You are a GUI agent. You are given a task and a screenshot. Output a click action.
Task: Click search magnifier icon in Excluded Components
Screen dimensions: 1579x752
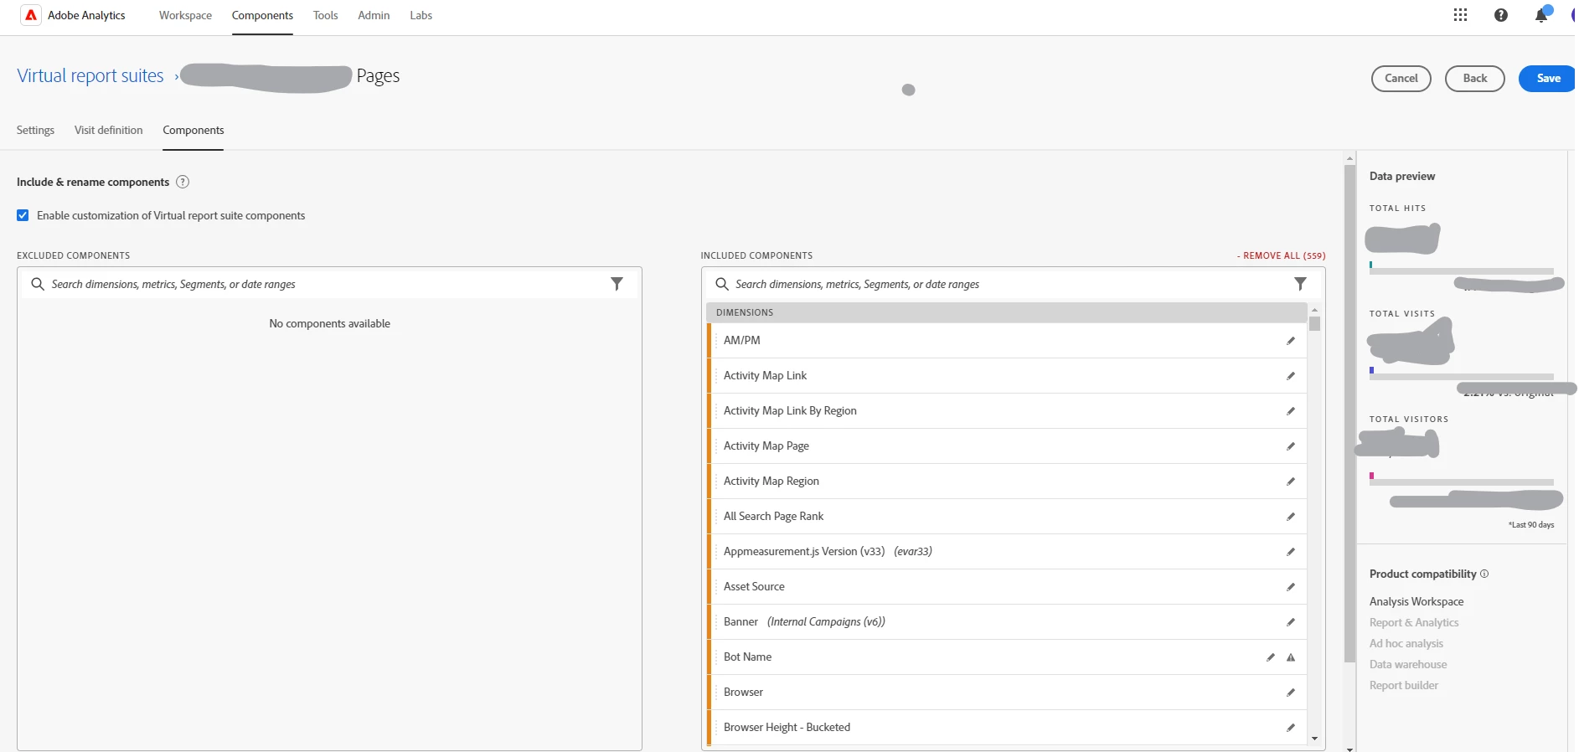38,284
